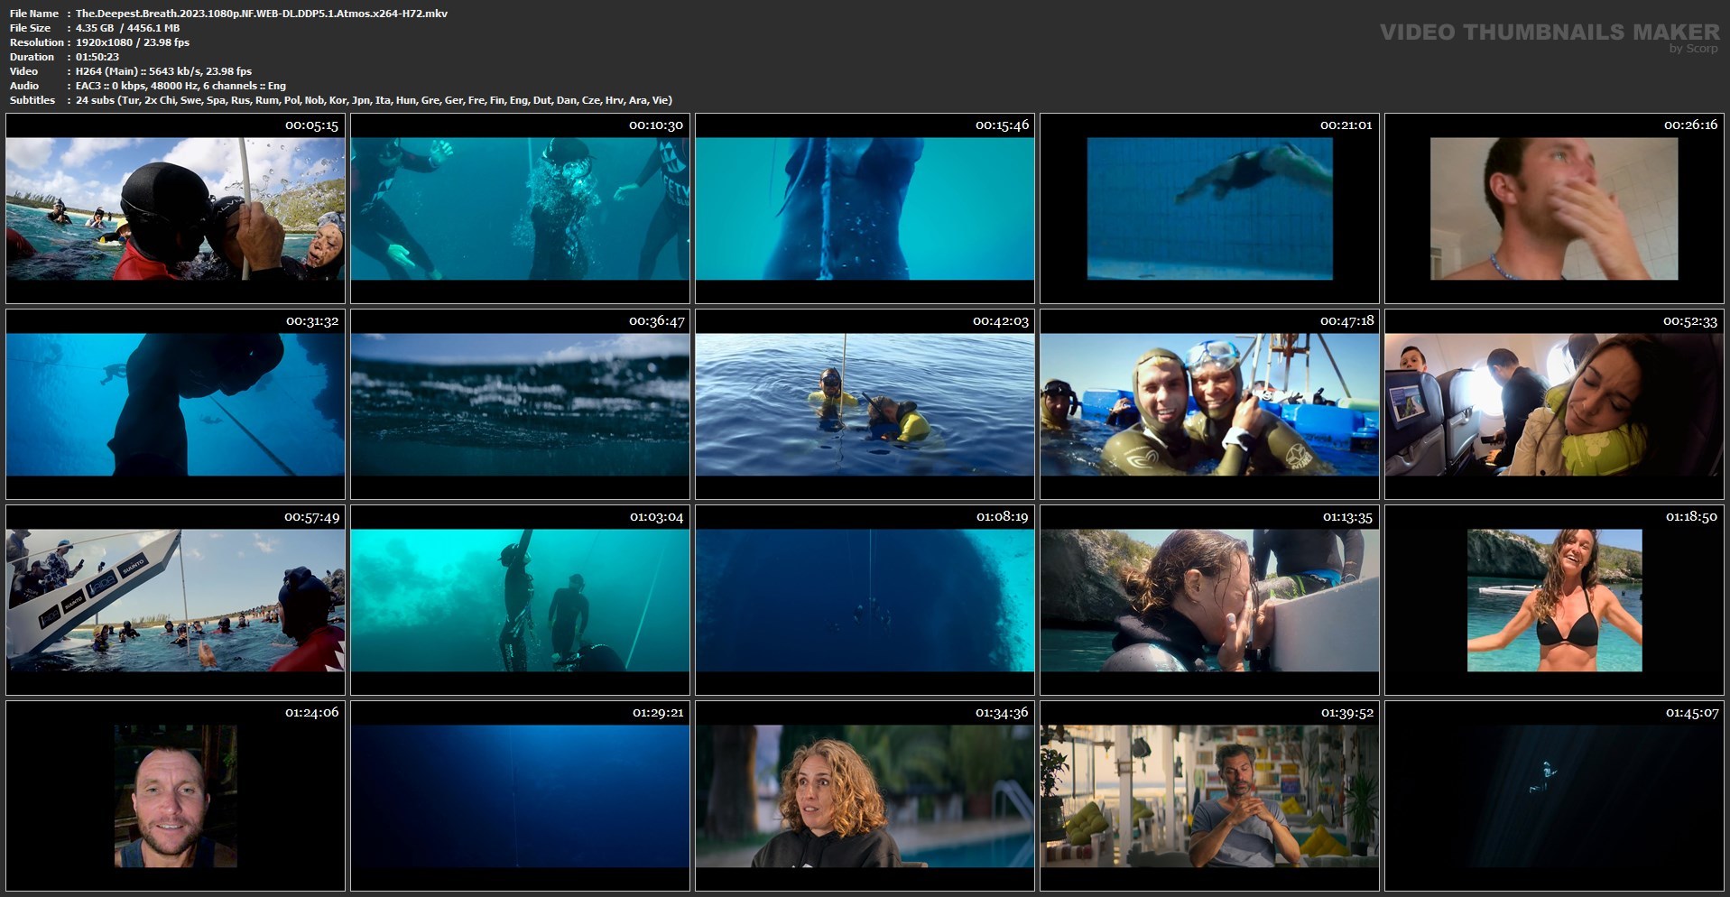Click the timestamp label 00:31:32
The width and height of the screenshot is (1730, 897).
tap(311, 321)
